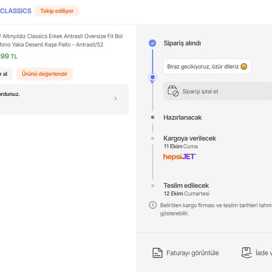
Task: Click the Teslim edilecek step dot
Action: [x=153, y=186]
